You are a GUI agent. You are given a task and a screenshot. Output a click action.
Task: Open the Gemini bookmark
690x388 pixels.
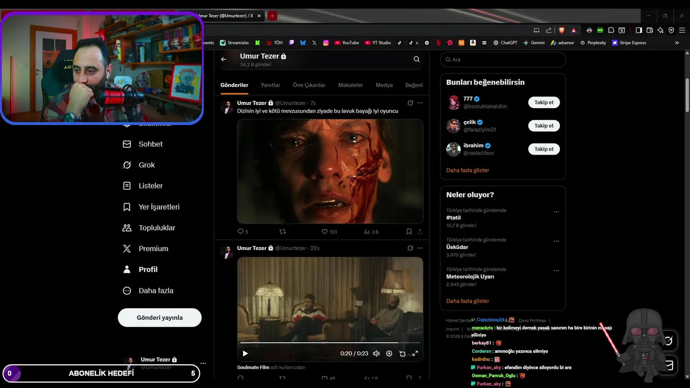pyautogui.click(x=534, y=43)
